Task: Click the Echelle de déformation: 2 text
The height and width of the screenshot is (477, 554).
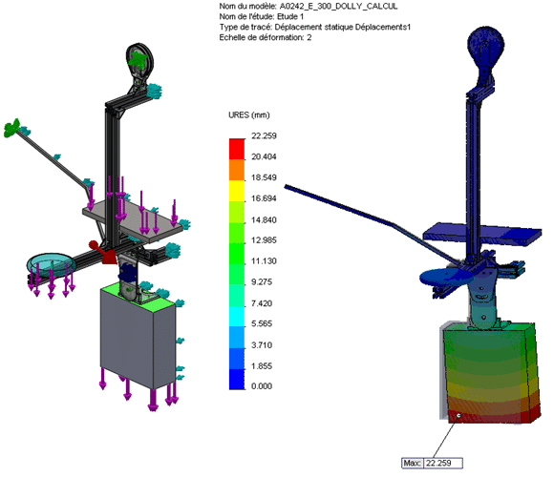Action: [x=266, y=38]
